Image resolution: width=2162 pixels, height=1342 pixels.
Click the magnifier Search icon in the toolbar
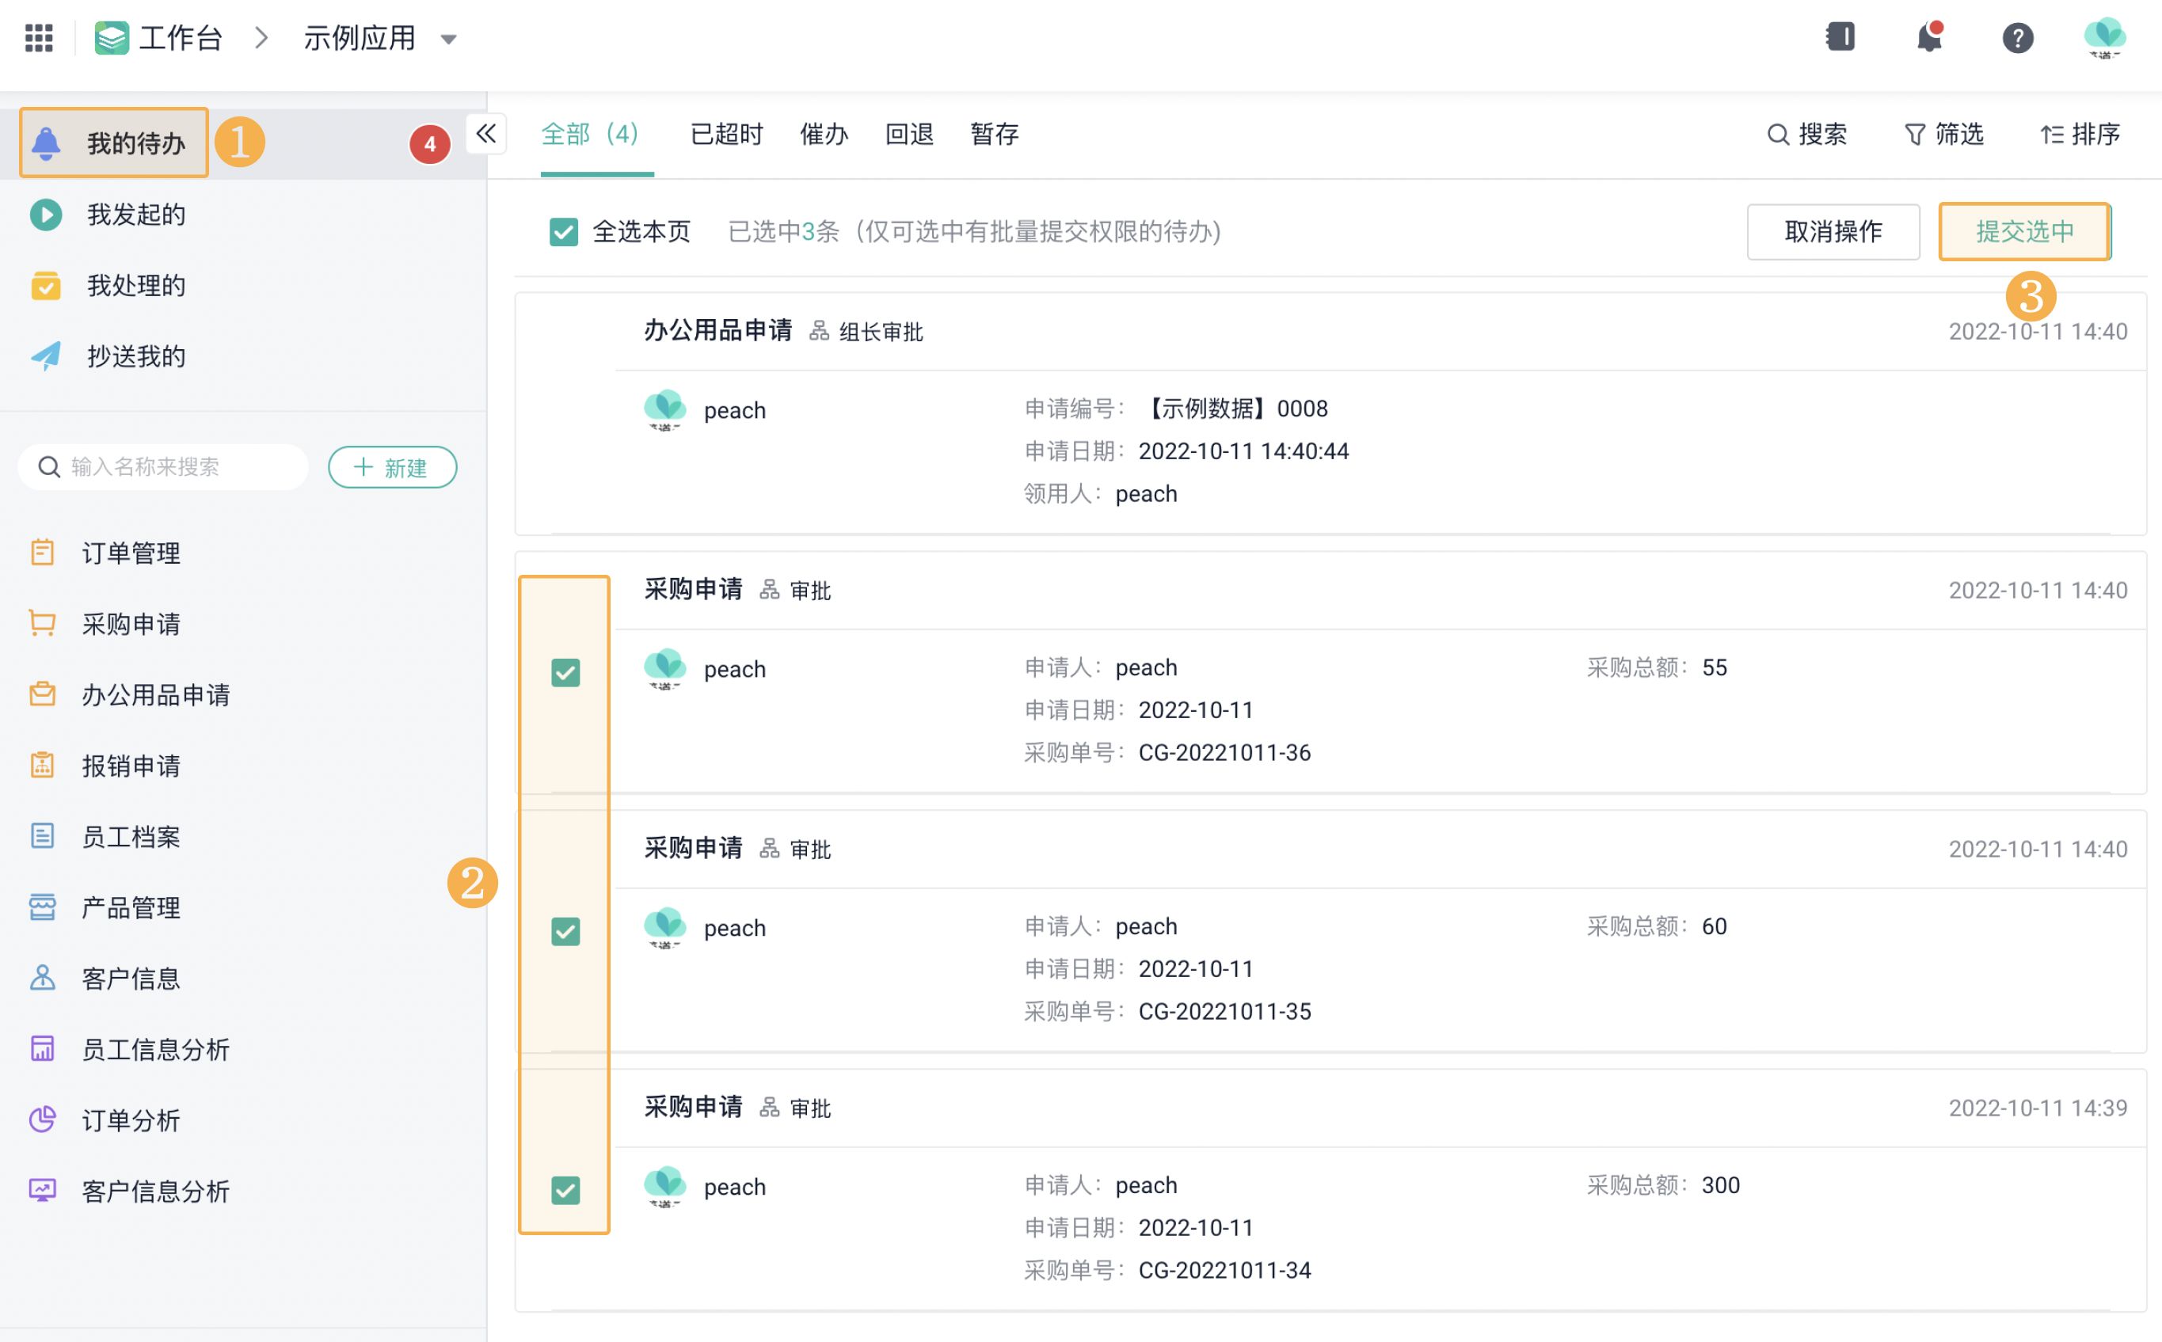1777,135
